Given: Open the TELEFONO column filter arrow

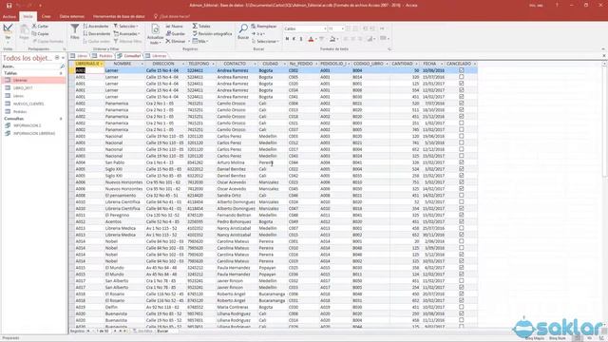Looking at the screenshot, I should 213,64.
